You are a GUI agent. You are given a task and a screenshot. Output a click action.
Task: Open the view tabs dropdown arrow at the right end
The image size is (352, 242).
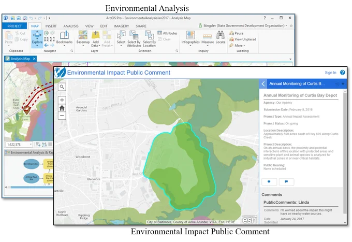click(x=290, y=59)
